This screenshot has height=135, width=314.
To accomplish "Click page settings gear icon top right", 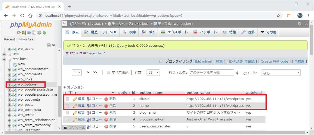I will click(x=299, y=24).
